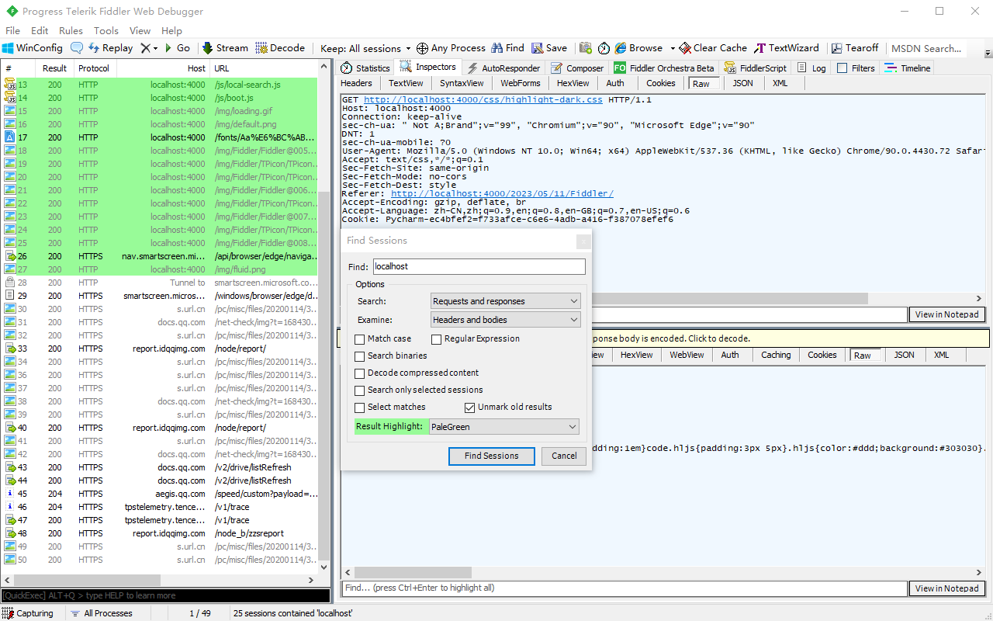This screenshot has width=993, height=621.
Task: Switch to the Composer tab
Action: pos(578,68)
